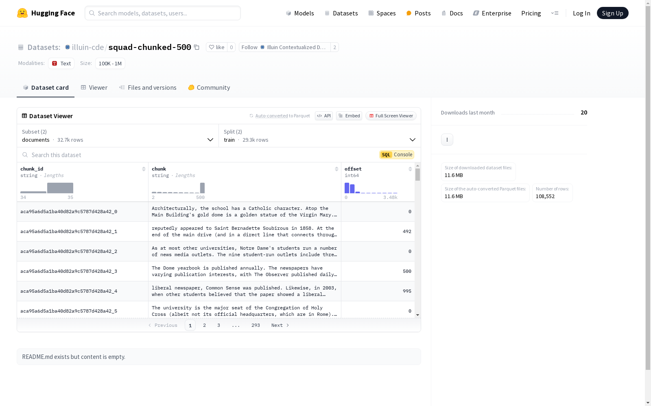This screenshot has width=651, height=406.
Task: Open Datasets in the top navigation
Action: pos(341,13)
